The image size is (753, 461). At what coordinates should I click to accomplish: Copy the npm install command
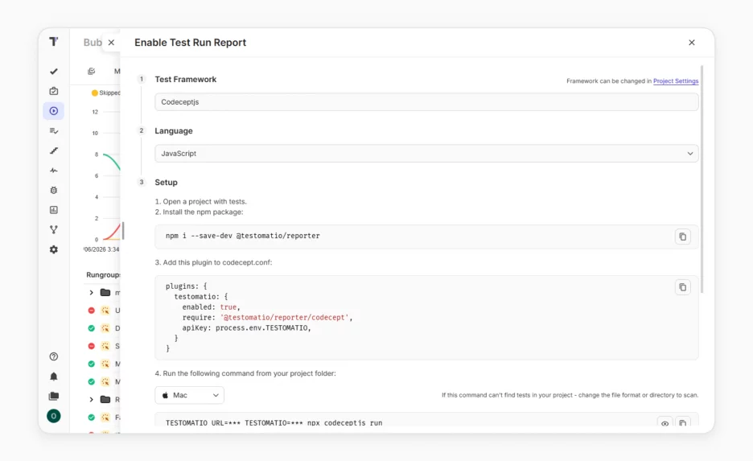(x=682, y=237)
